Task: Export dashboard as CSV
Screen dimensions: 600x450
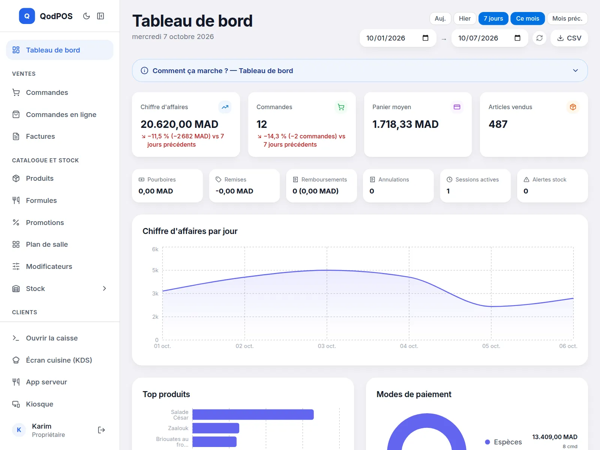Action: 569,38
